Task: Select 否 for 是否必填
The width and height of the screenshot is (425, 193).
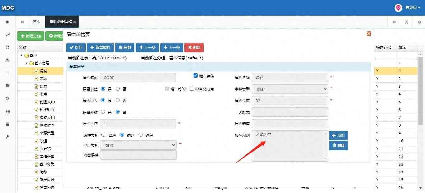Action: tap(118, 89)
